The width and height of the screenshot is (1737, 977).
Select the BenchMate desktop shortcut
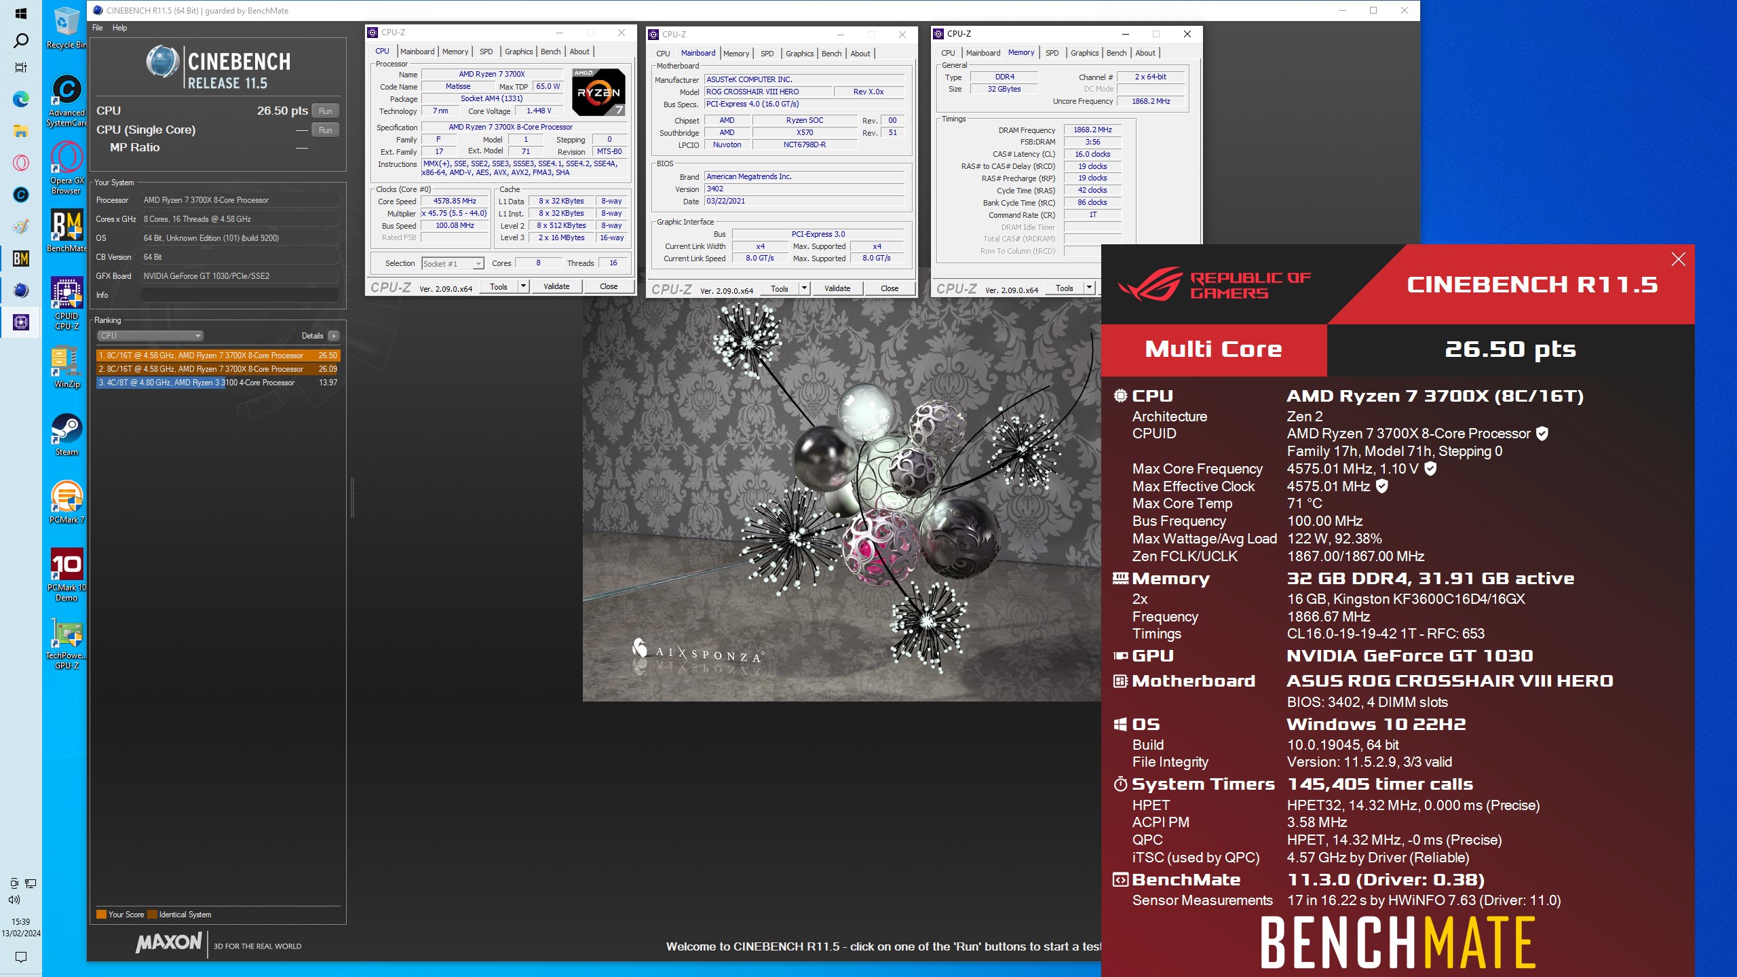coord(66,231)
